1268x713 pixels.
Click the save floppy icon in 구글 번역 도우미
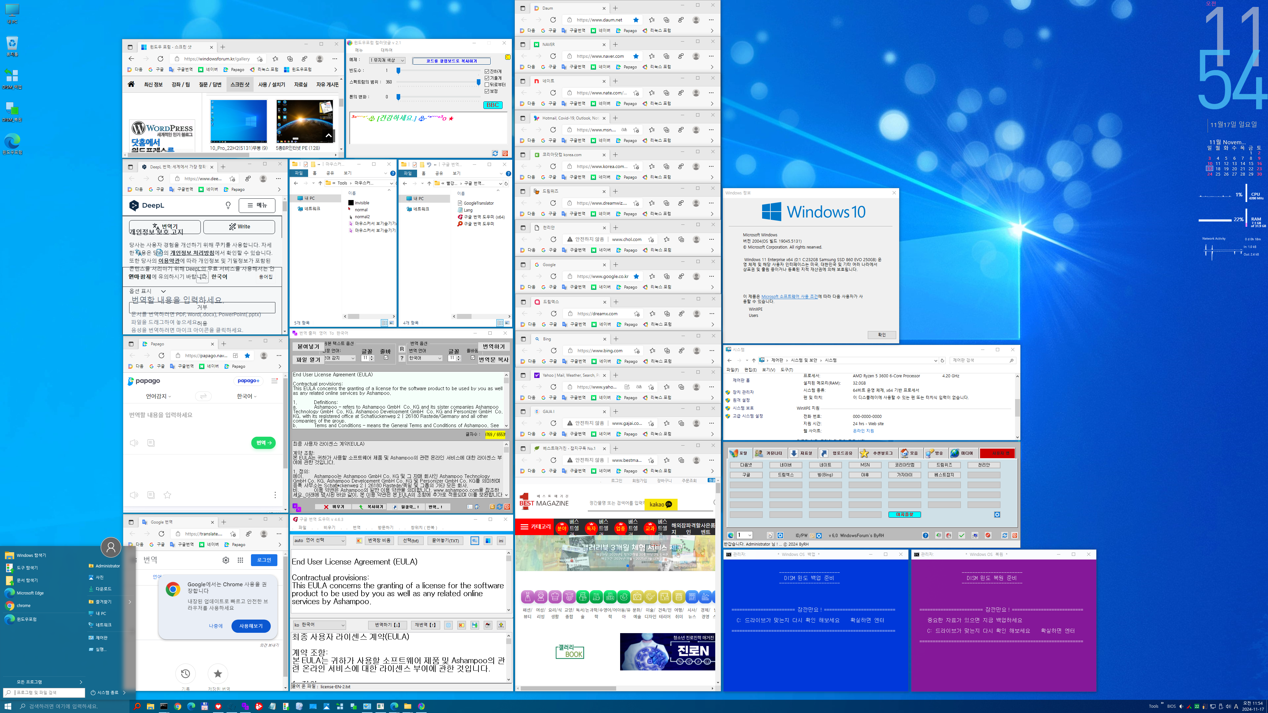pos(475,625)
